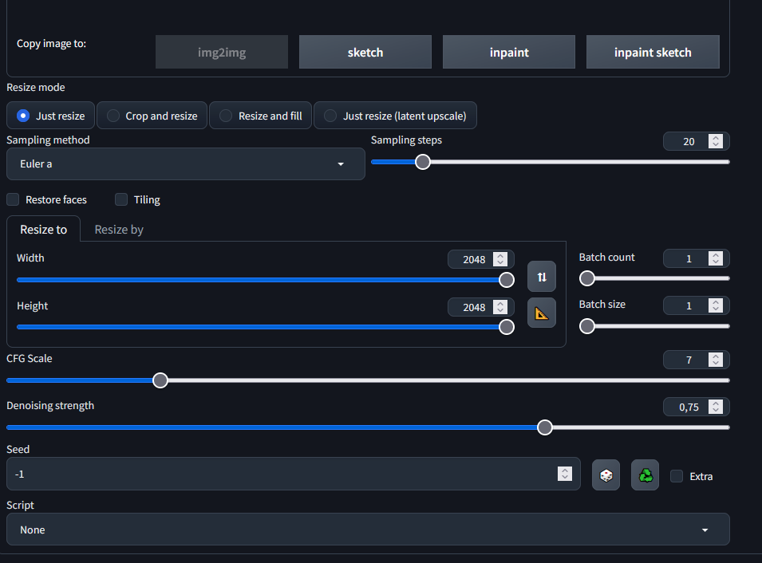Enable the Restore faces checkbox
Image resolution: width=762 pixels, height=563 pixels.
pyautogui.click(x=14, y=199)
